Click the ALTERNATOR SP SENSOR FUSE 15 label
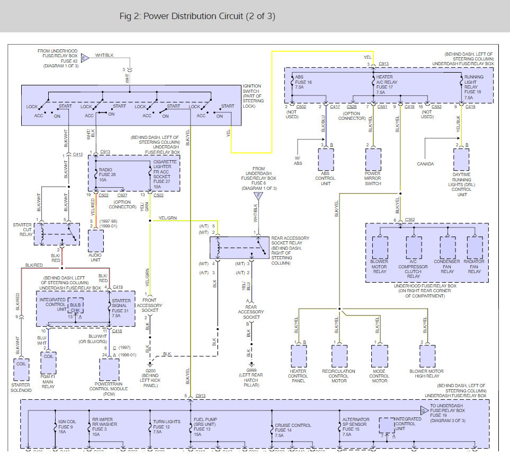 pos(356,427)
